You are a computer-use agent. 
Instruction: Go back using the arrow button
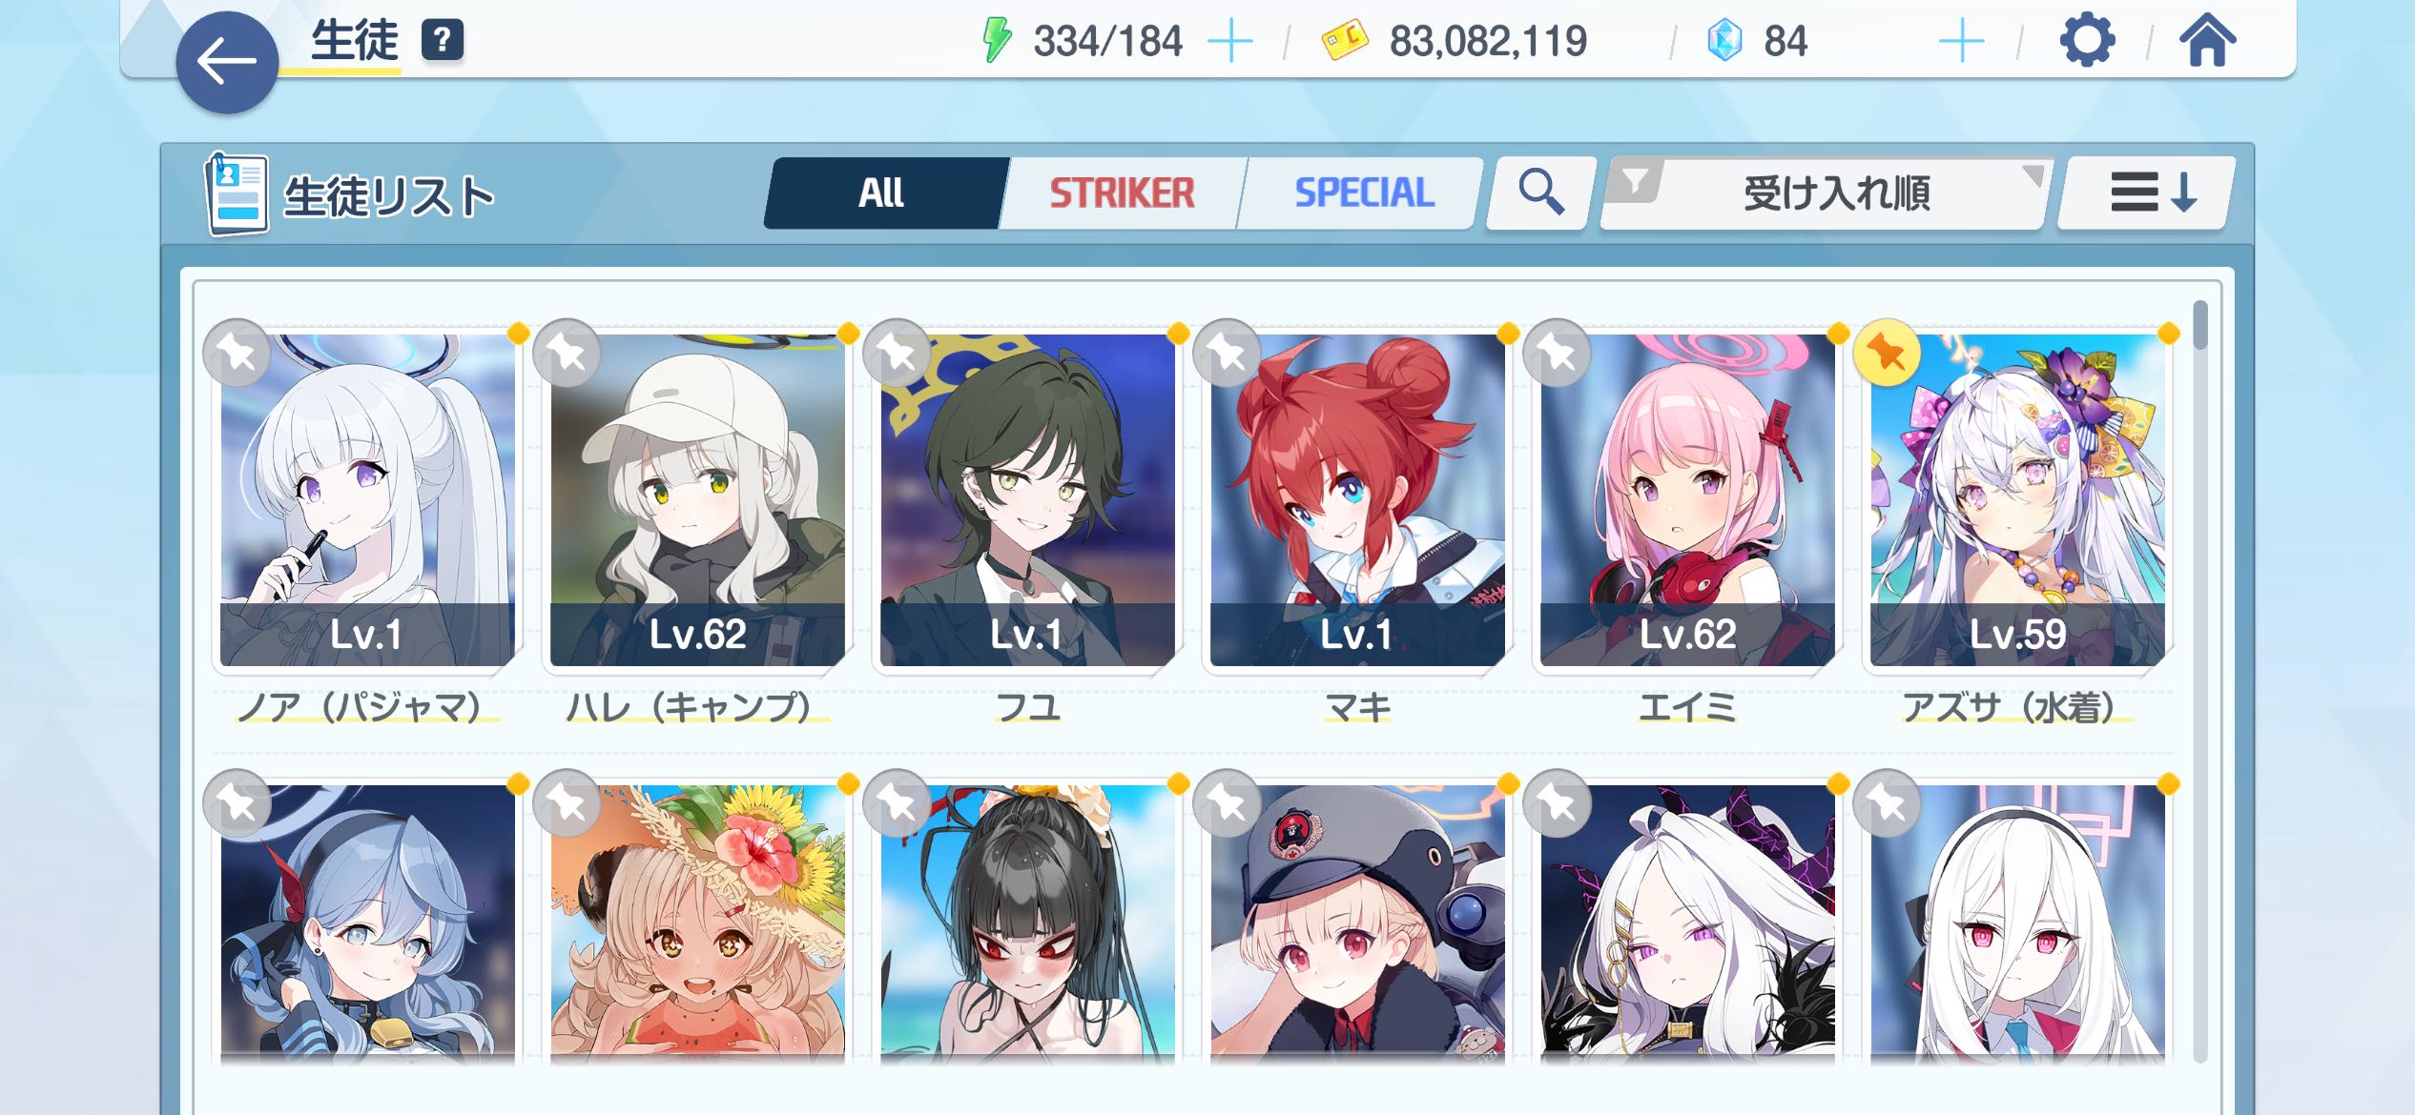click(x=227, y=63)
